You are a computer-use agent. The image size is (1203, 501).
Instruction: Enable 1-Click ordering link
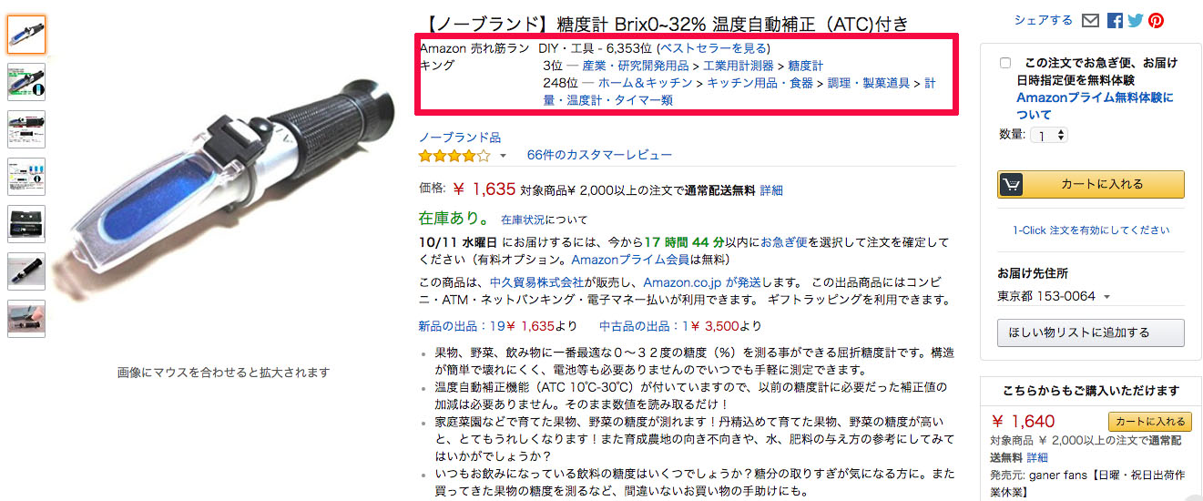tap(1091, 230)
